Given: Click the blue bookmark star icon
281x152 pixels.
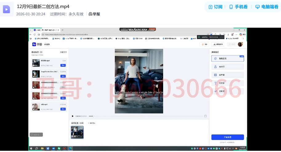Looking at the screenshot, I should click(211, 34).
